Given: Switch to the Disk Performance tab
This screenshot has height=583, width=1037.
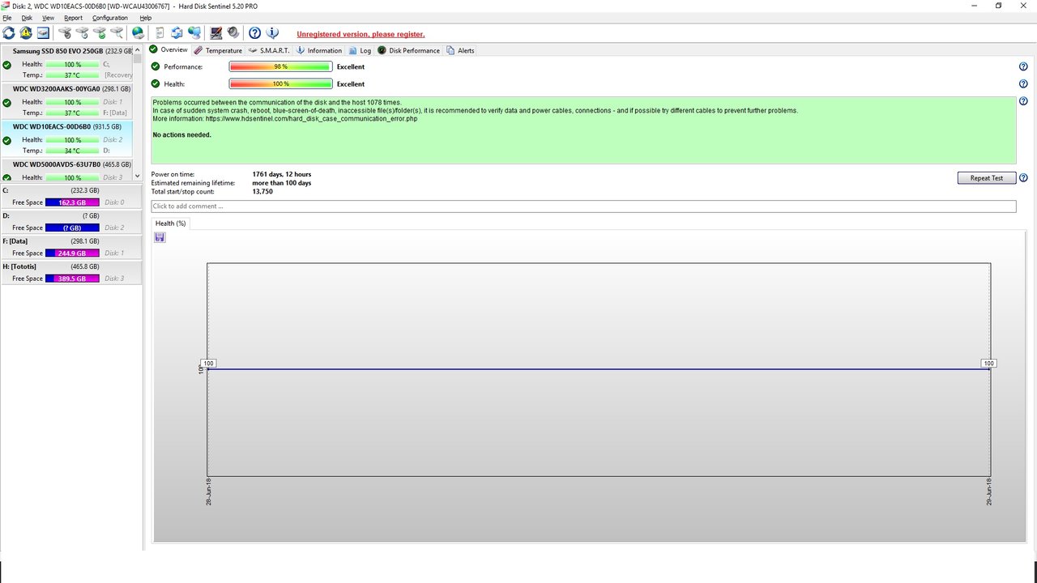Looking at the screenshot, I should [408, 50].
